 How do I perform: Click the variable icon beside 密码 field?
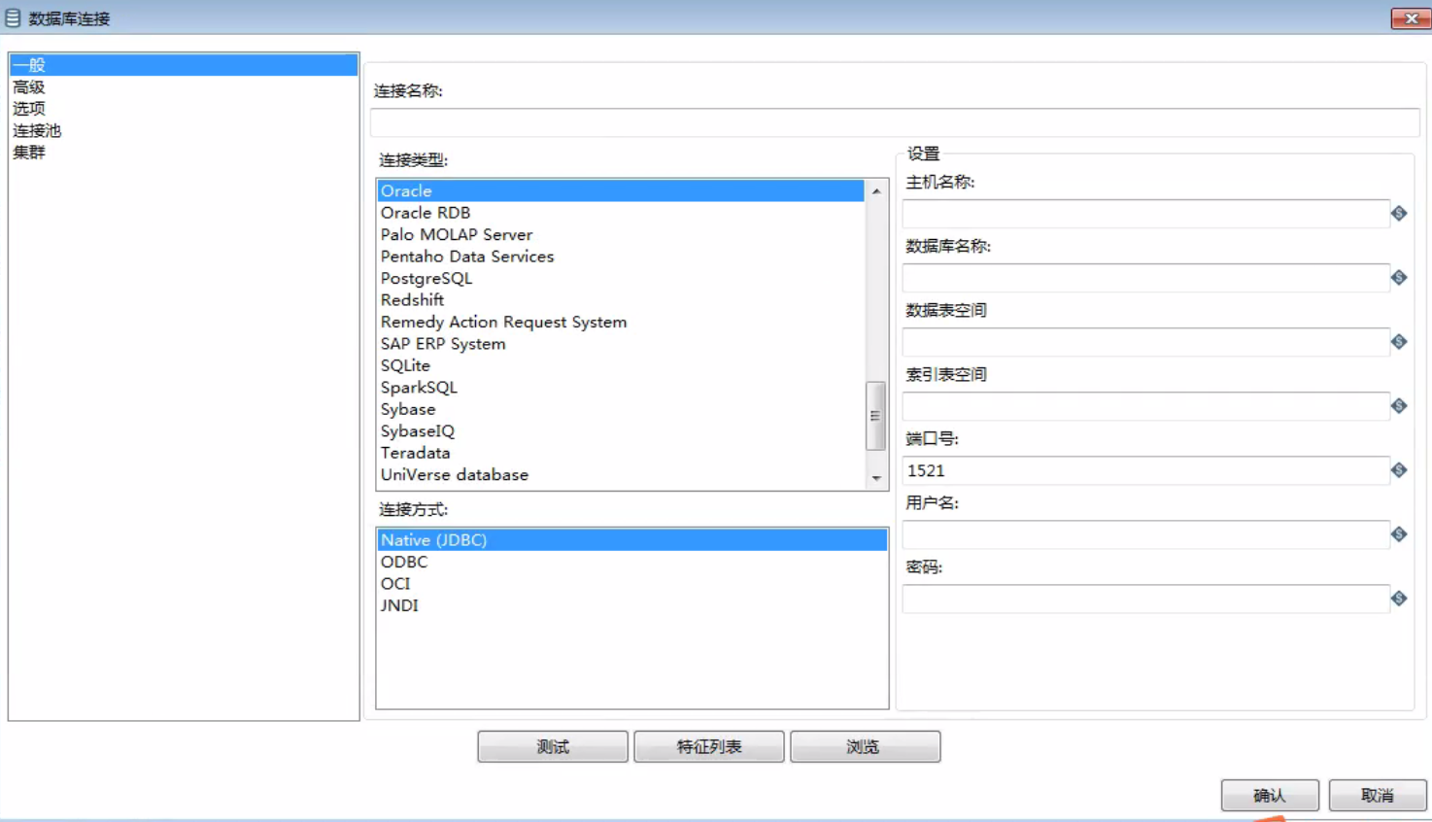[1399, 599]
